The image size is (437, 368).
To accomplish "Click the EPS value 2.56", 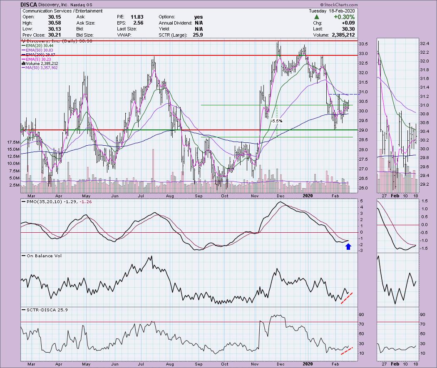I will (138, 23).
